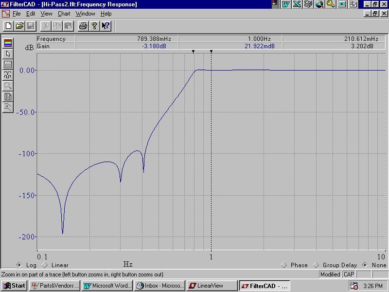389x292 pixels.
Task: Open the Chart menu
Action: (64, 14)
